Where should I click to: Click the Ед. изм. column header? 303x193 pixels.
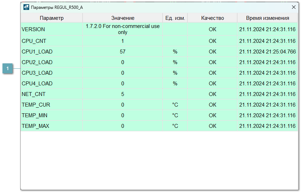coord(175,18)
